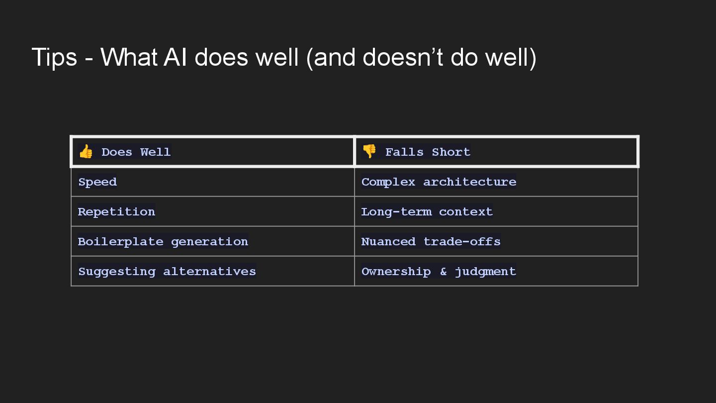Select the "Boilerplate generation" cell

pos(163,242)
